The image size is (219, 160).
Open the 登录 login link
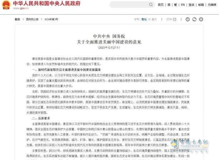click(x=191, y=5)
